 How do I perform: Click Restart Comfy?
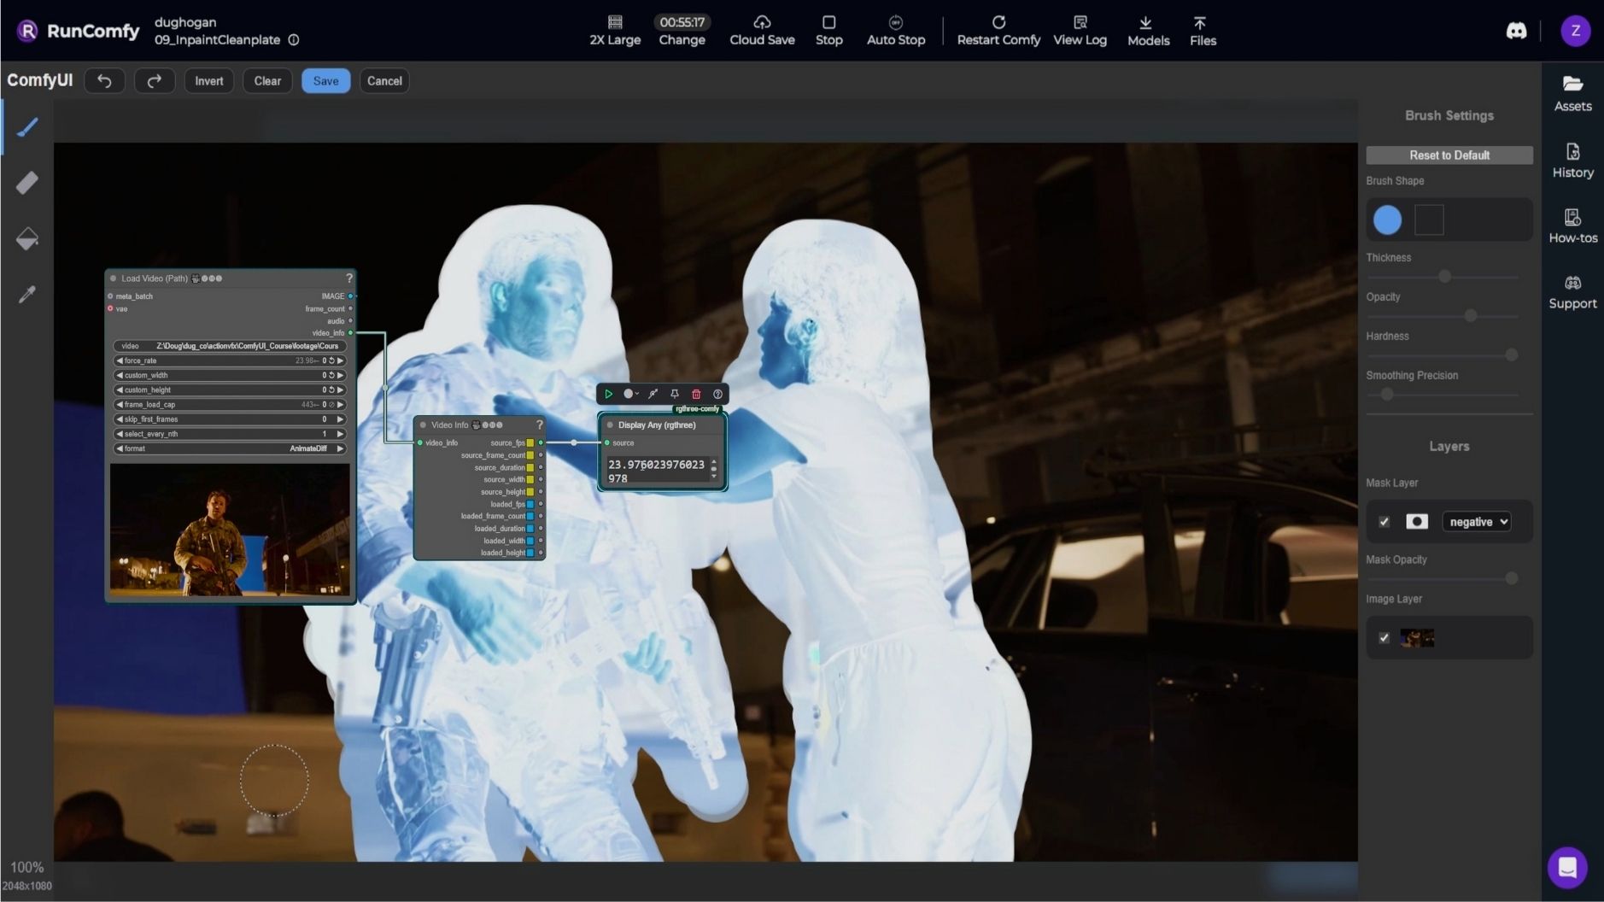(x=998, y=31)
